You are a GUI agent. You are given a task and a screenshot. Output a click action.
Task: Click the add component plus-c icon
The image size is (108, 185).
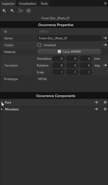coord(12,11)
